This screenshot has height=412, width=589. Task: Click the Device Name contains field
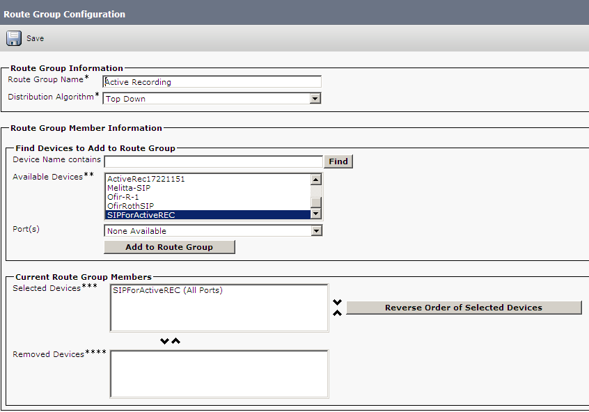[213, 161]
